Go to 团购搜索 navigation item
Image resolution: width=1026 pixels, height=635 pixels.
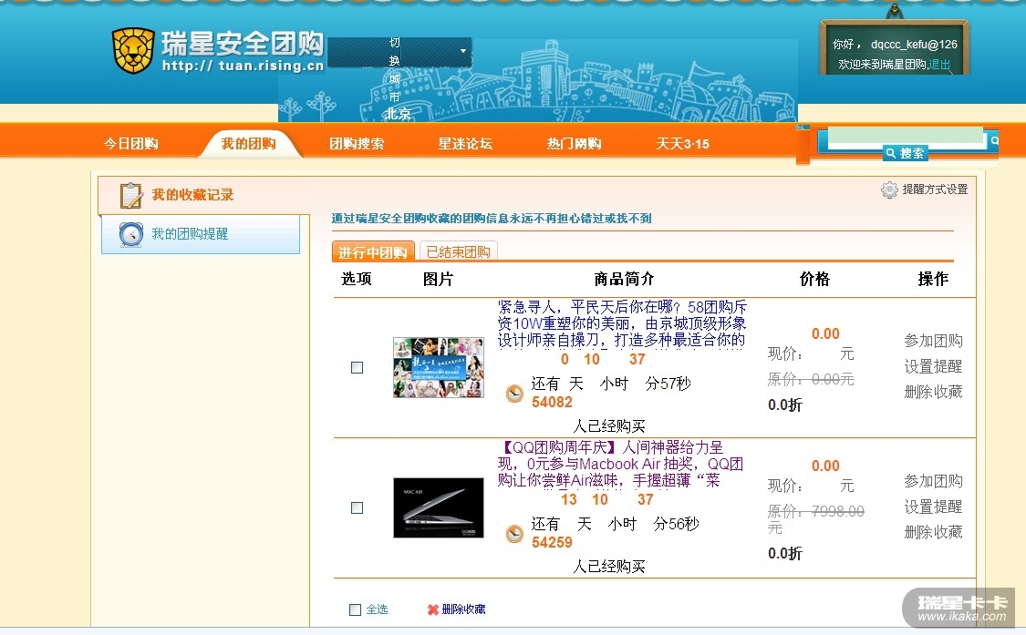pos(357,143)
